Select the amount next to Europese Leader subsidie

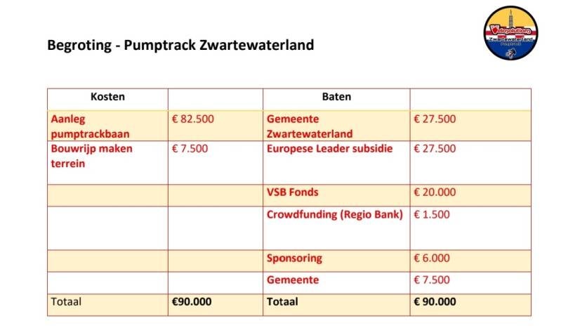(435, 149)
